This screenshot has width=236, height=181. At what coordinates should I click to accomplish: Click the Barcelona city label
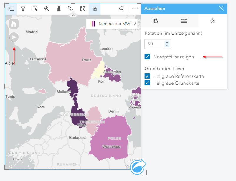(37, 59)
